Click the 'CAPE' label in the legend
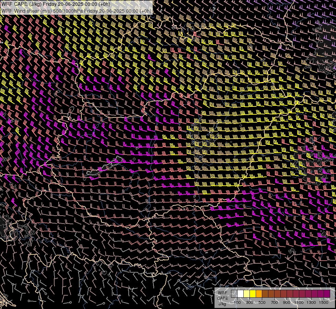Screen dimensions: 336x309 pos(223,298)
